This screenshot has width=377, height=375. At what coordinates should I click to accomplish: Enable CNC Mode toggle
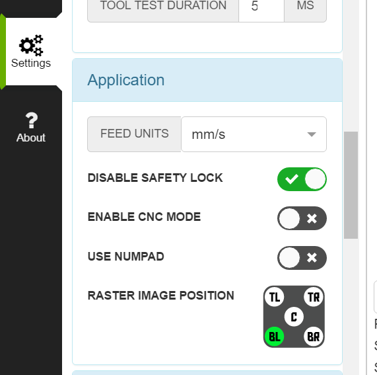(302, 218)
